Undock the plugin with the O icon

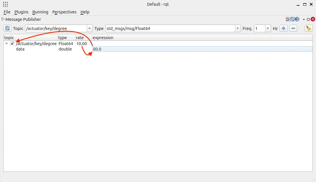click(308, 19)
